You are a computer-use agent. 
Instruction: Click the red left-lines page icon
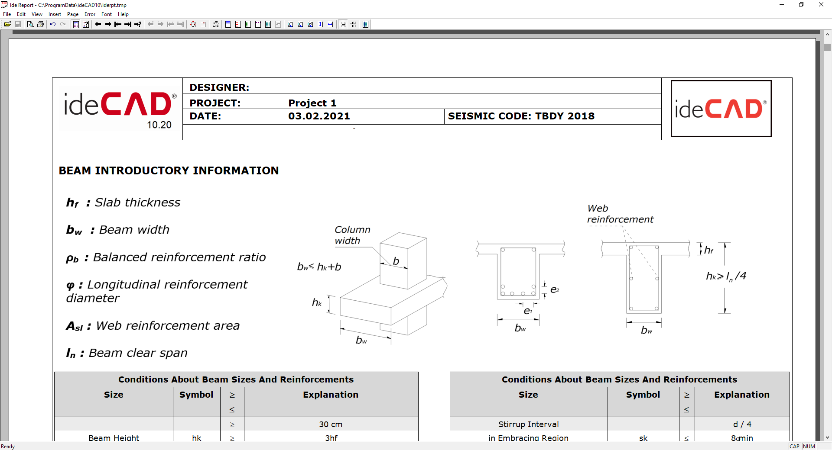(238, 24)
